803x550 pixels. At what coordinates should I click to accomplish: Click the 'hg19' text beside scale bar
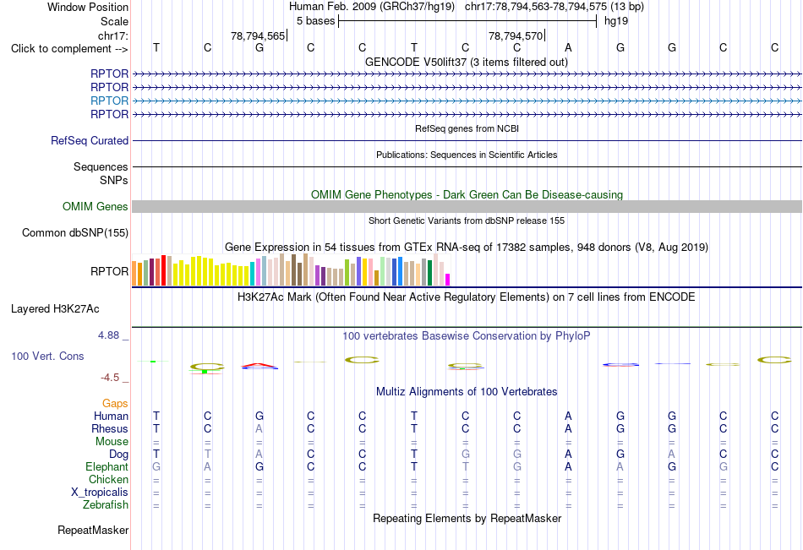616,21
